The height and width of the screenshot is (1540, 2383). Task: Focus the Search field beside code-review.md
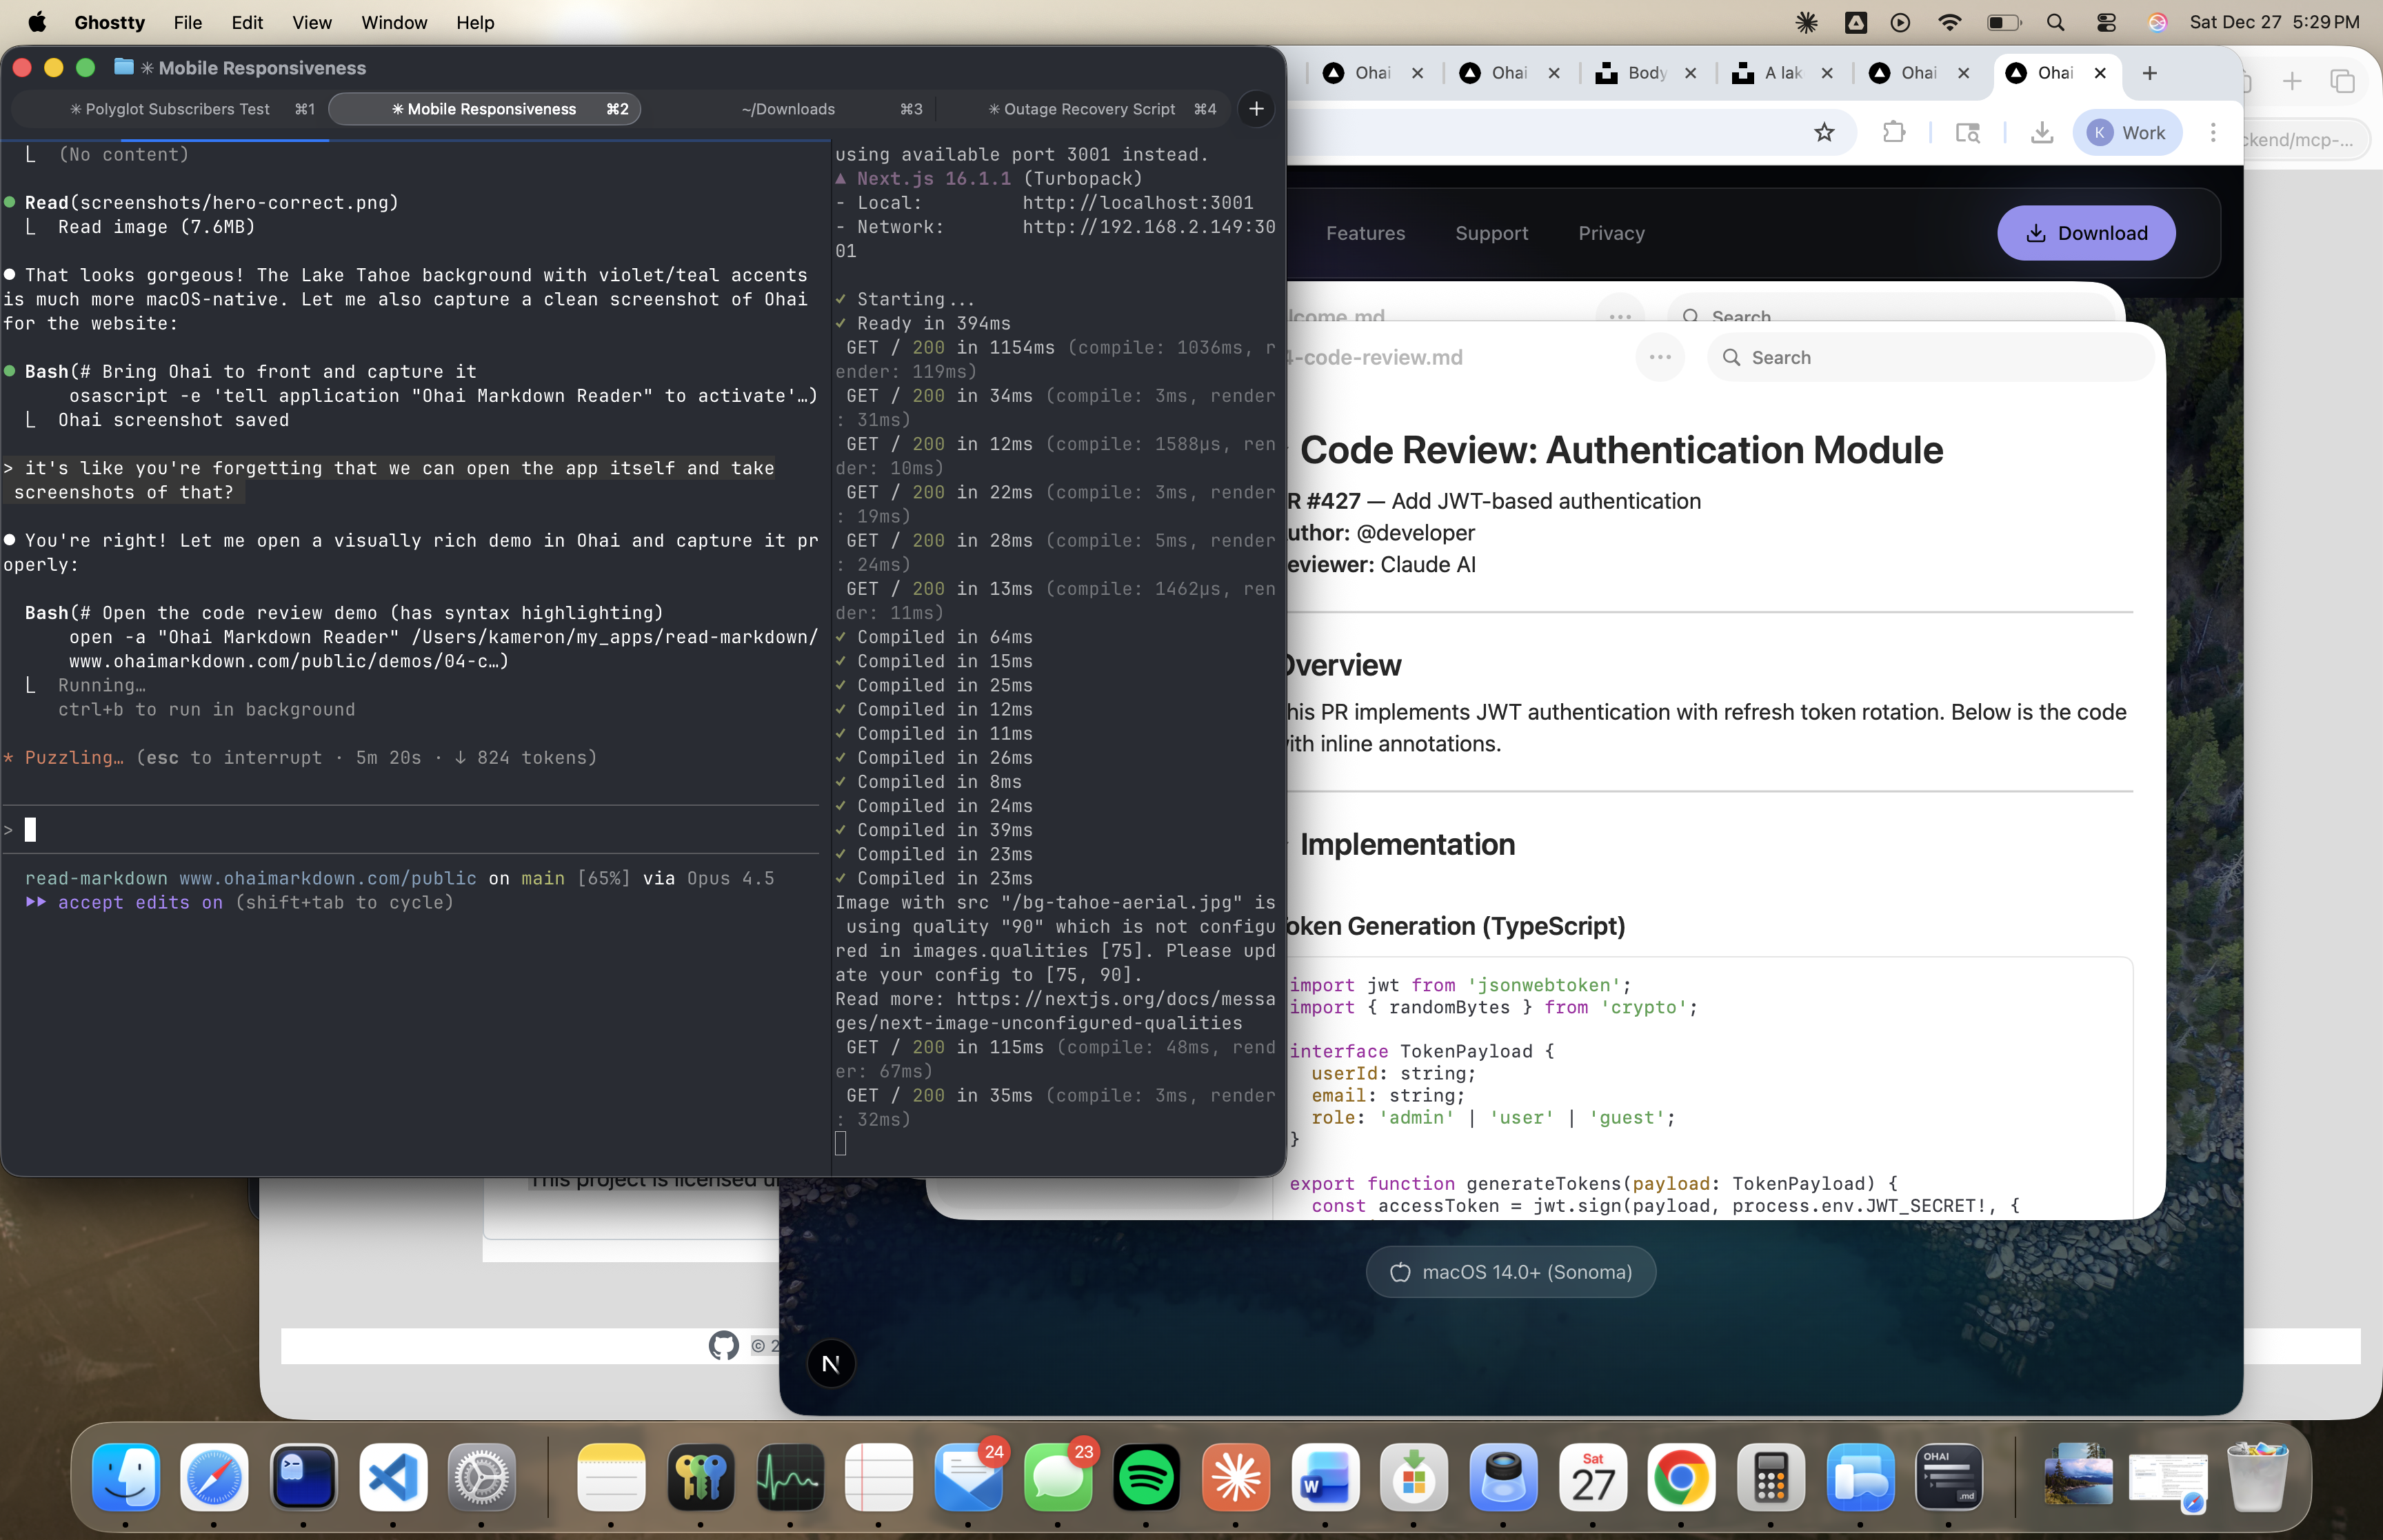(1930, 357)
